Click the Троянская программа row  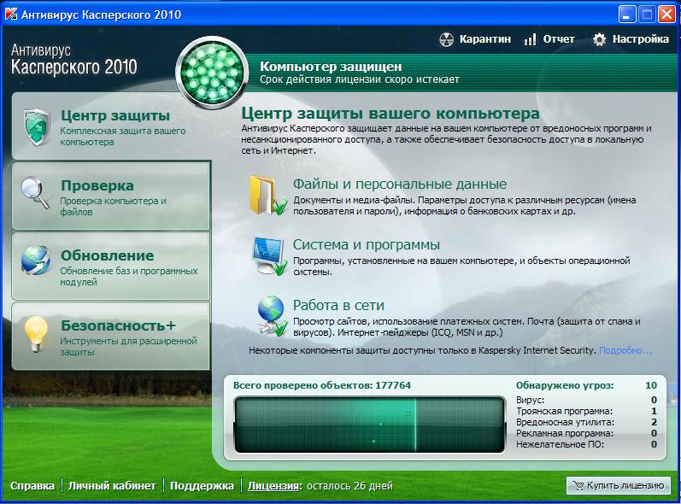pyautogui.click(x=586, y=411)
